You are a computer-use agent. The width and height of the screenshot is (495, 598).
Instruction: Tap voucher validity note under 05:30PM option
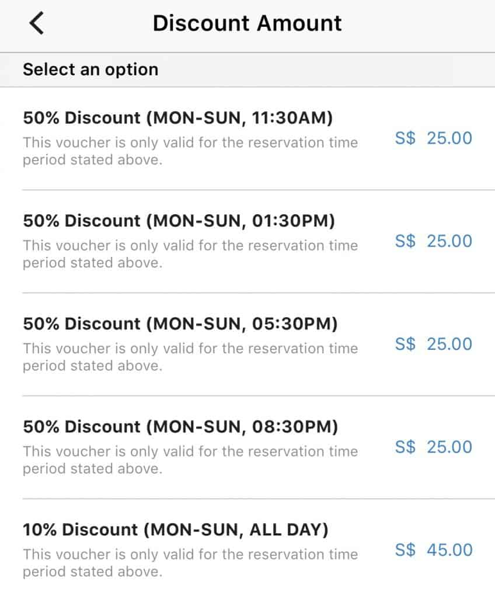click(190, 357)
